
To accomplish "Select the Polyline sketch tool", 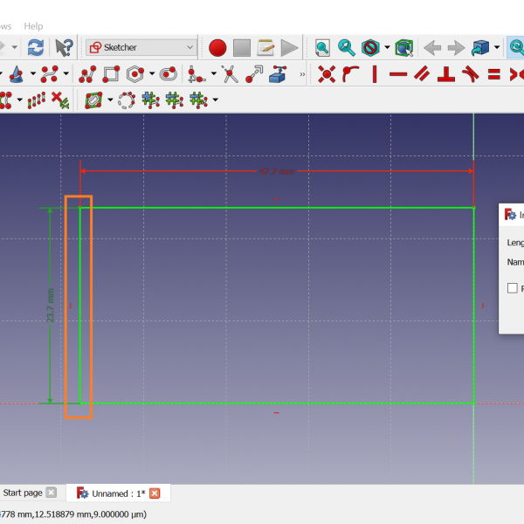I will [x=87, y=74].
